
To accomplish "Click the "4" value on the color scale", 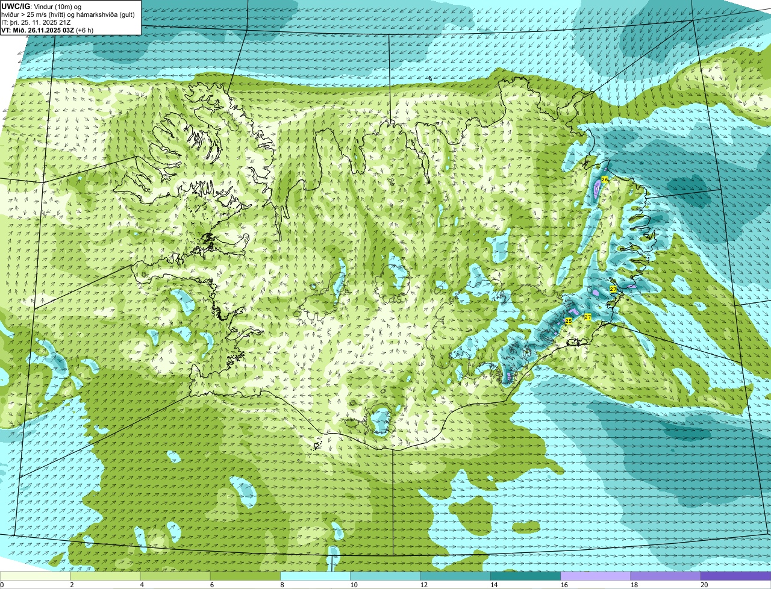I will [142, 585].
